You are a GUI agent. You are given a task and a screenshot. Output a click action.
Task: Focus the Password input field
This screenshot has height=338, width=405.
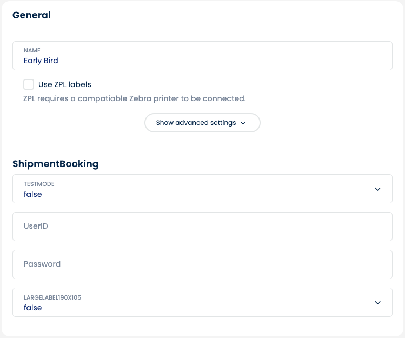coord(202,264)
